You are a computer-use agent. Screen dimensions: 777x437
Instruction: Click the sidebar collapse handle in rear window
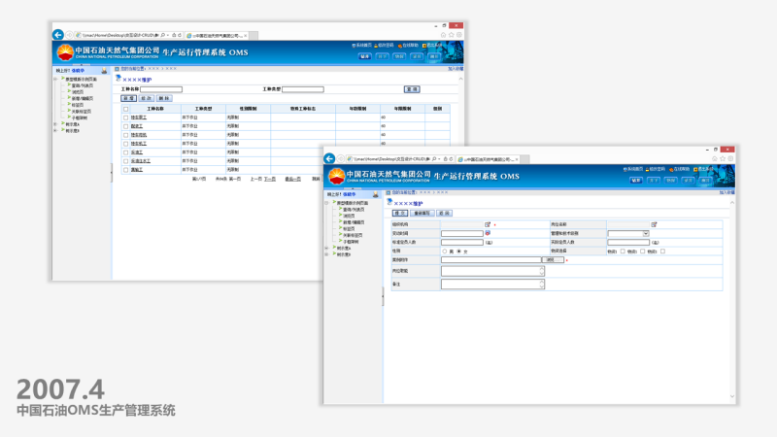point(112,172)
